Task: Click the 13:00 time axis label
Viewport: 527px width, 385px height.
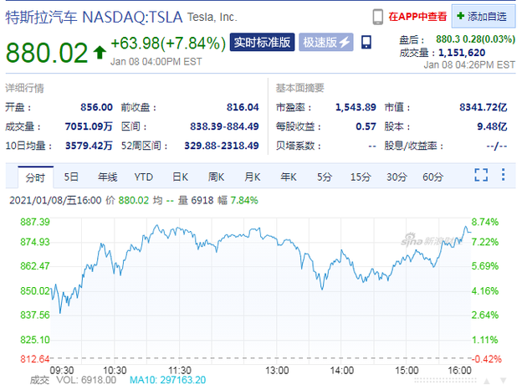Action: [x=277, y=371]
